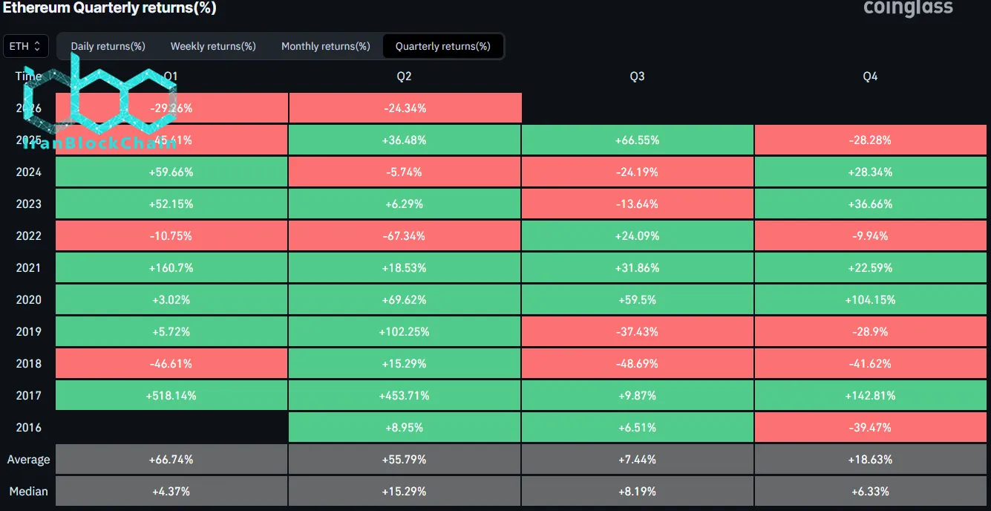This screenshot has height=511, width=991.
Task: Click the +24.09% cell for 2022
Action: click(x=638, y=235)
